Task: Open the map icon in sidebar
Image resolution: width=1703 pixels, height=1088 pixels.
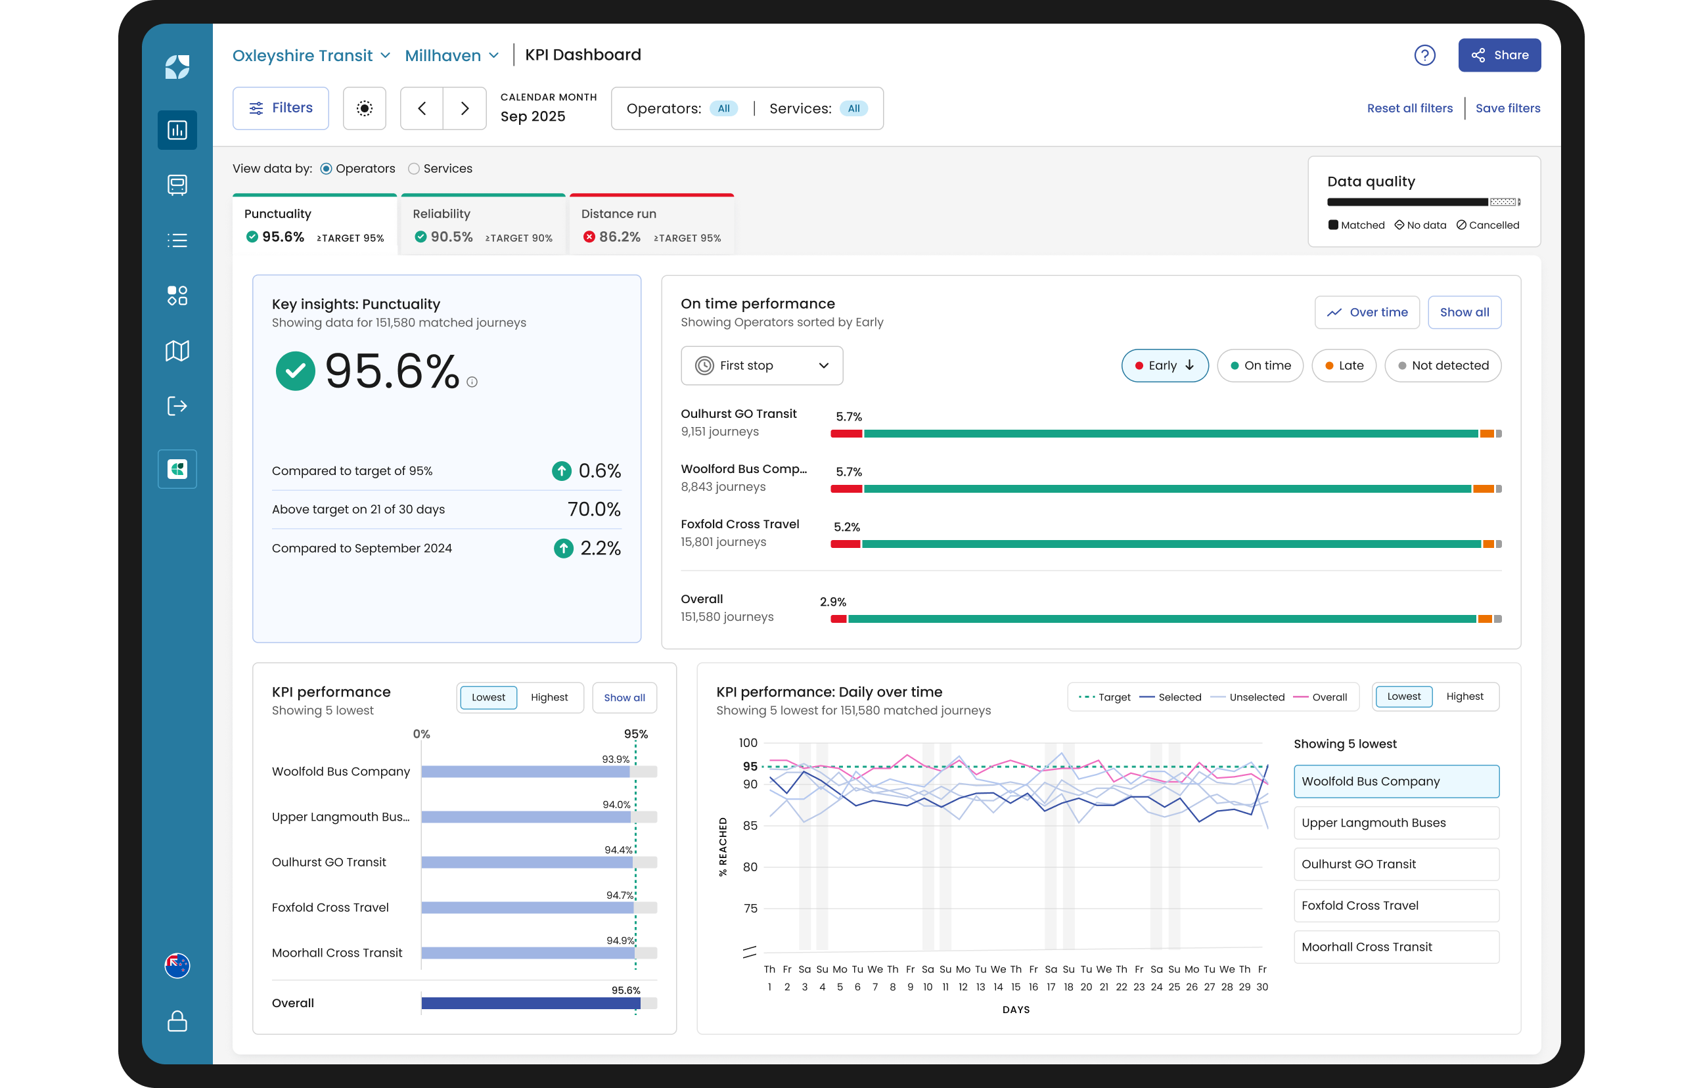Action: 177,351
